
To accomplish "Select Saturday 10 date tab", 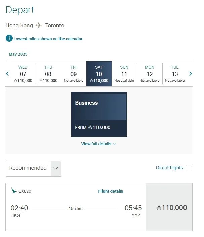I will (x=99, y=74).
